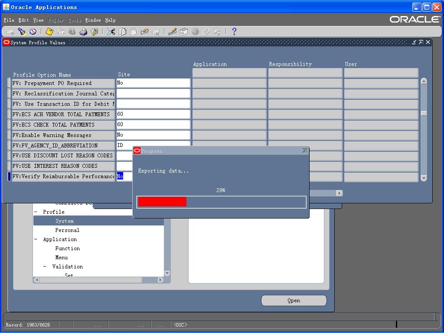Click the Open button in Navigator
This screenshot has width=444, height=333.
[x=294, y=300]
